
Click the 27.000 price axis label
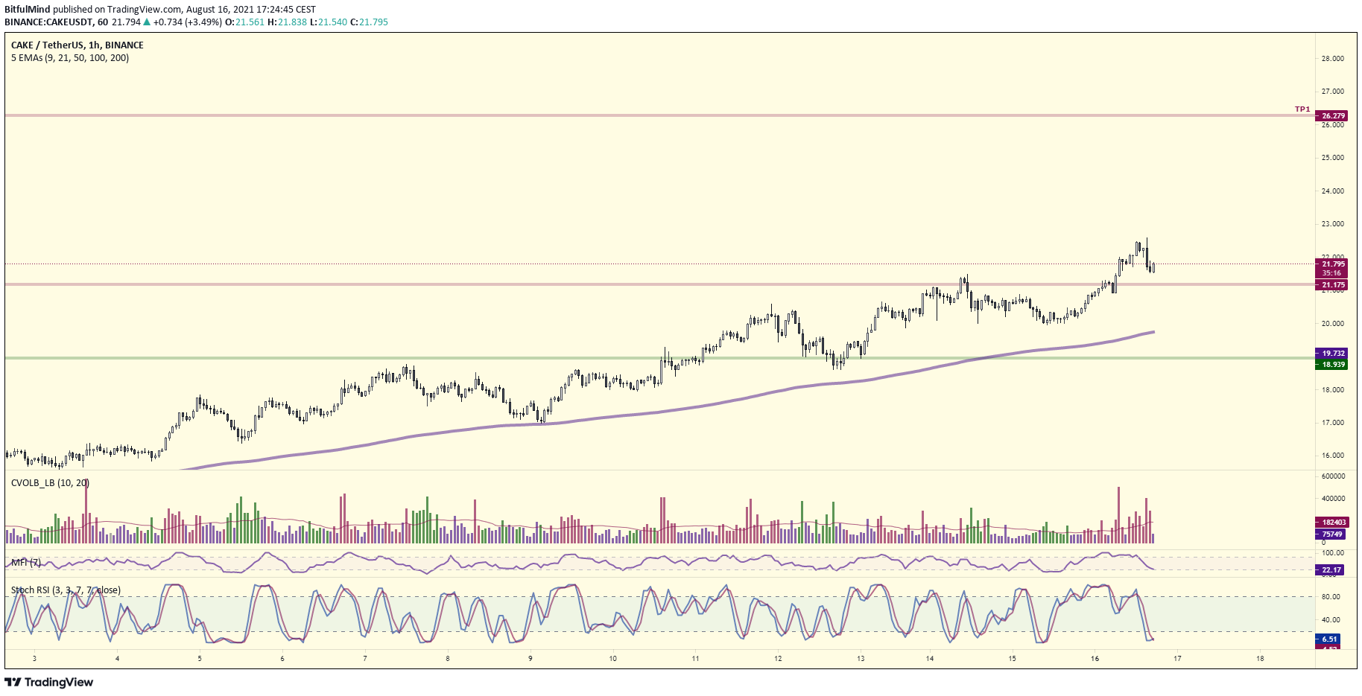[1333, 92]
